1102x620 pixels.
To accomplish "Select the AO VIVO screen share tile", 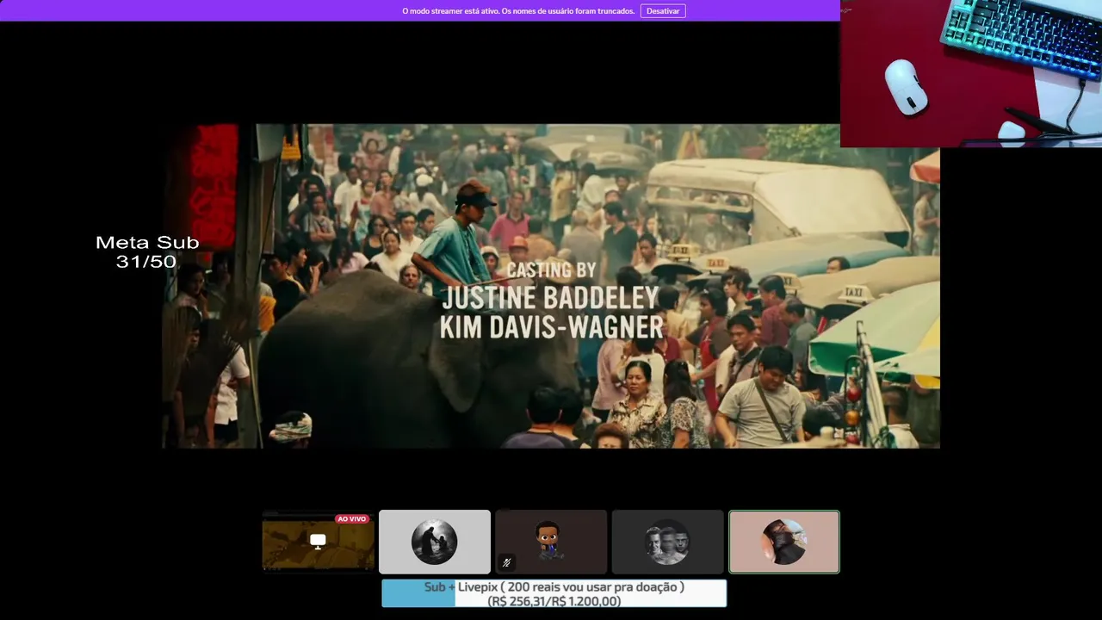I will click(x=319, y=542).
